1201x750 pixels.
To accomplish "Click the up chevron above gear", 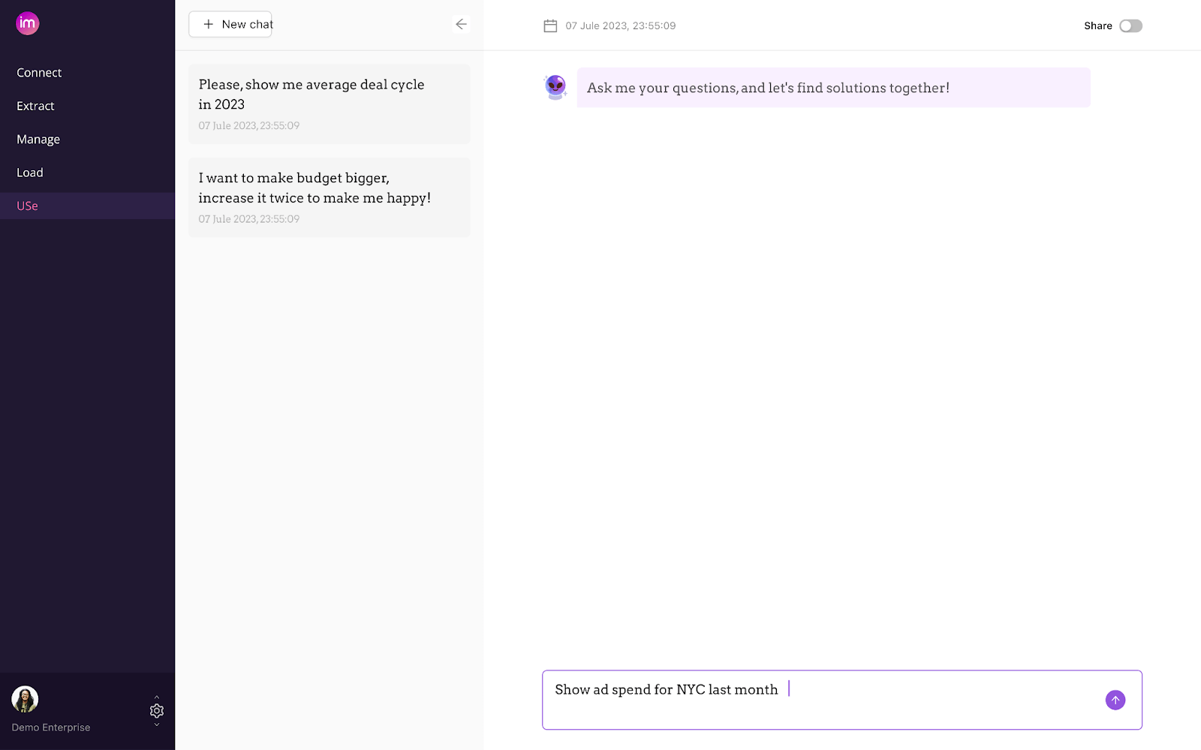I will (157, 697).
